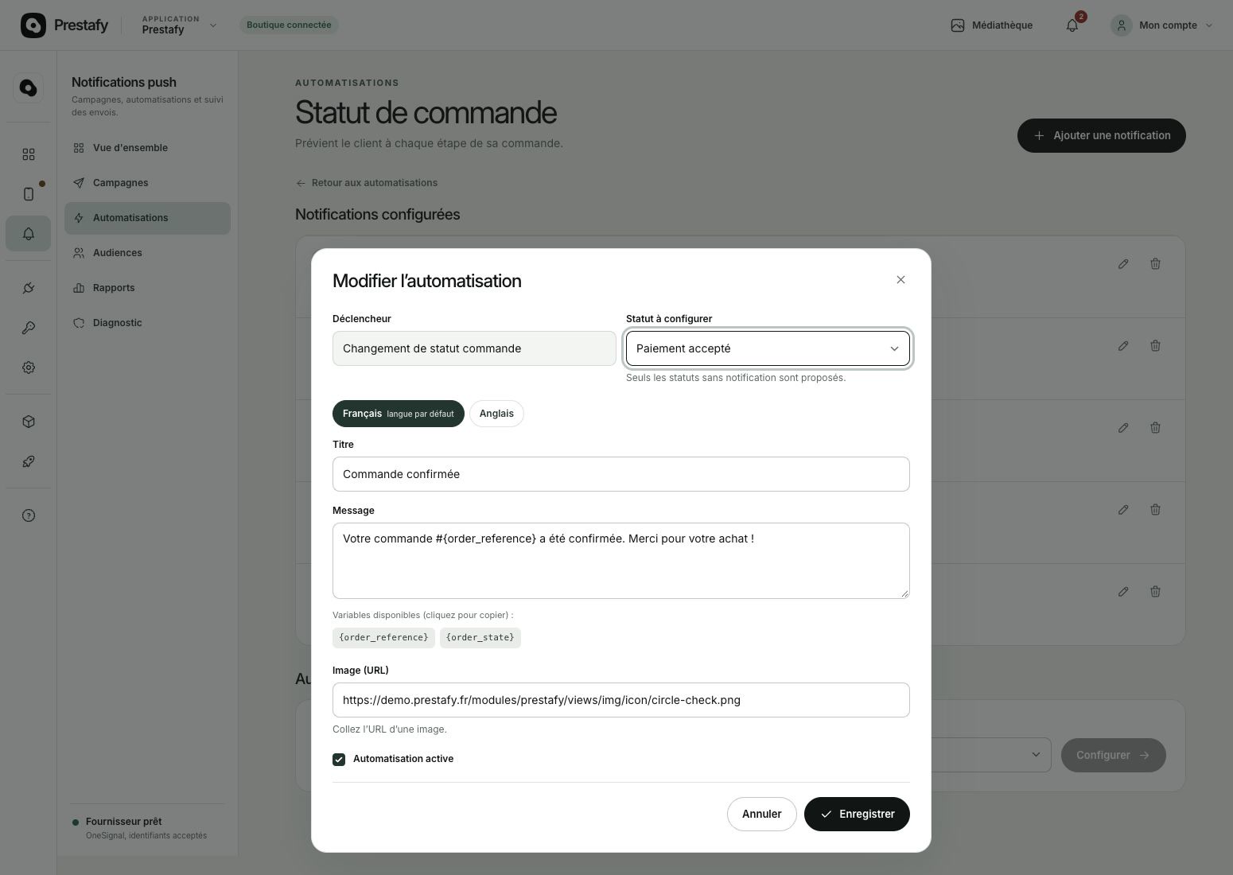Click into the Titre input field
This screenshot has width=1233, height=875.
[x=620, y=474]
